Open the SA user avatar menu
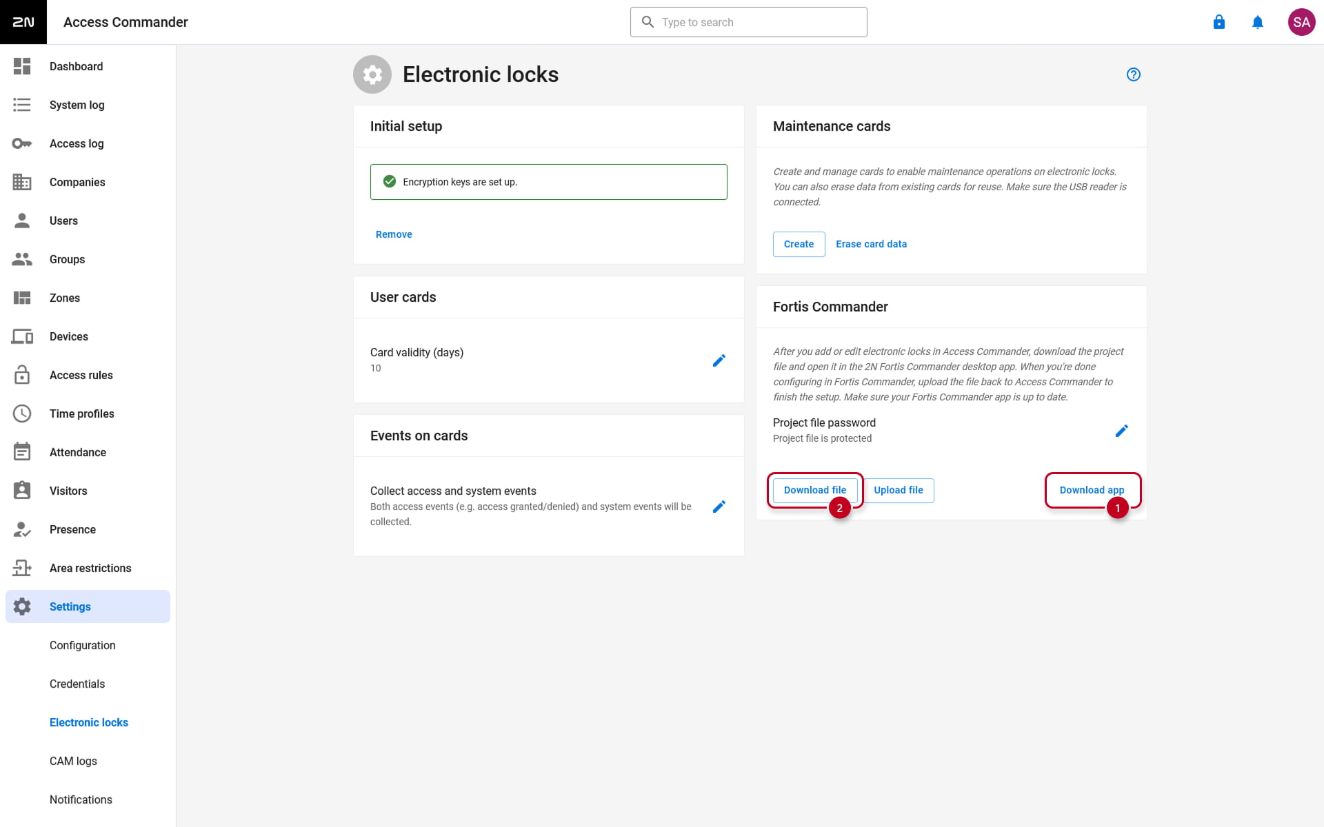This screenshot has width=1324, height=827. point(1301,22)
